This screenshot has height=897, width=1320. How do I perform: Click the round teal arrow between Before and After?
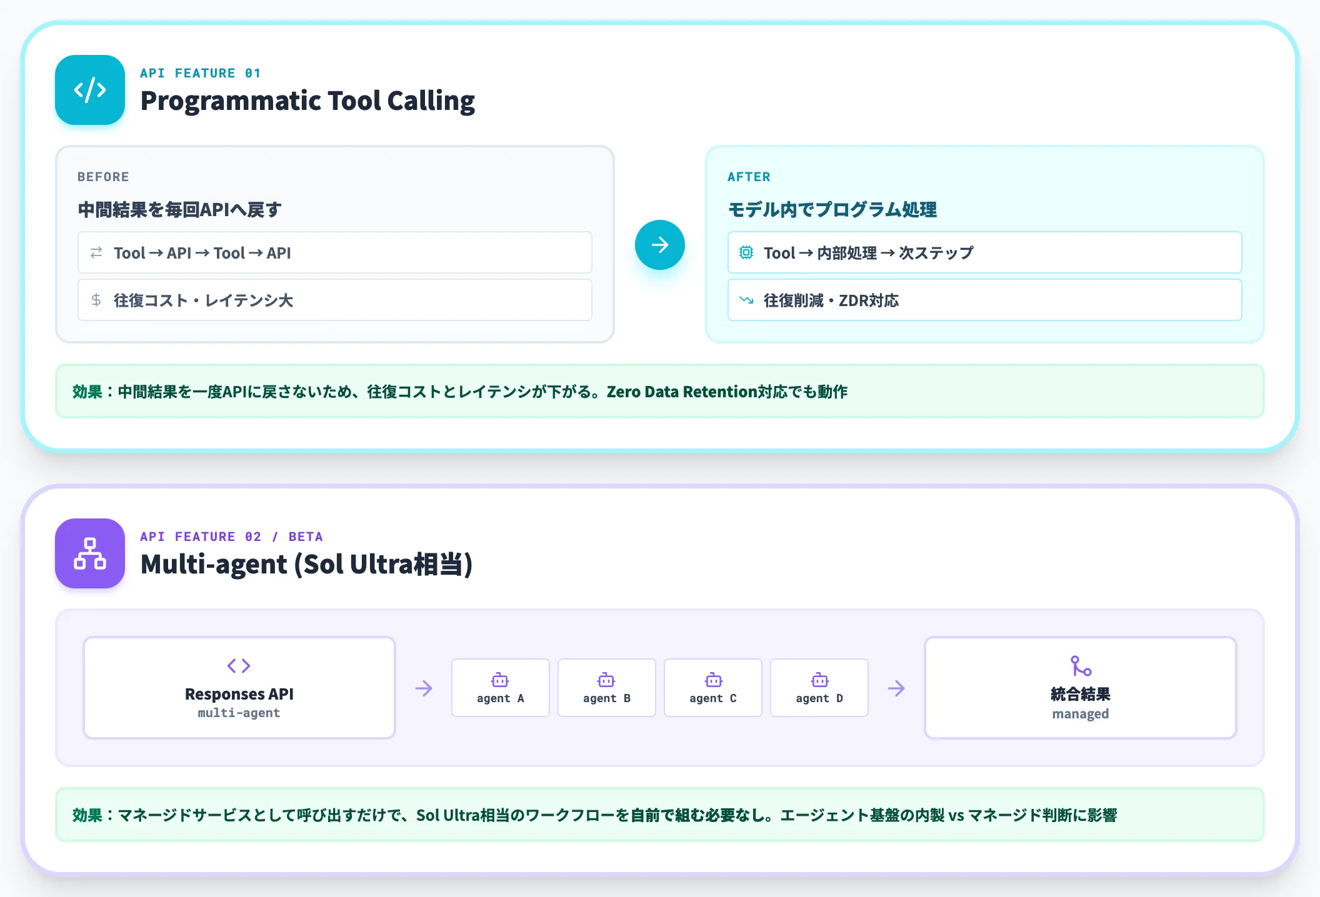(x=660, y=245)
